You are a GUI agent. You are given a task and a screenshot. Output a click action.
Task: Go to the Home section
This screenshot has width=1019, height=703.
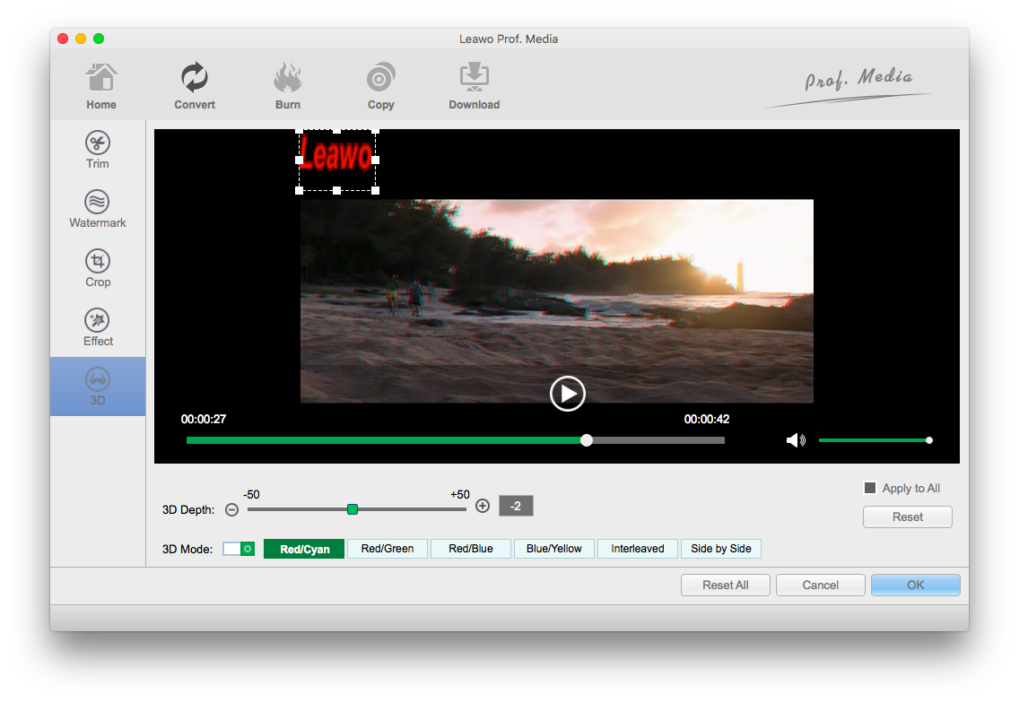pyautogui.click(x=101, y=86)
